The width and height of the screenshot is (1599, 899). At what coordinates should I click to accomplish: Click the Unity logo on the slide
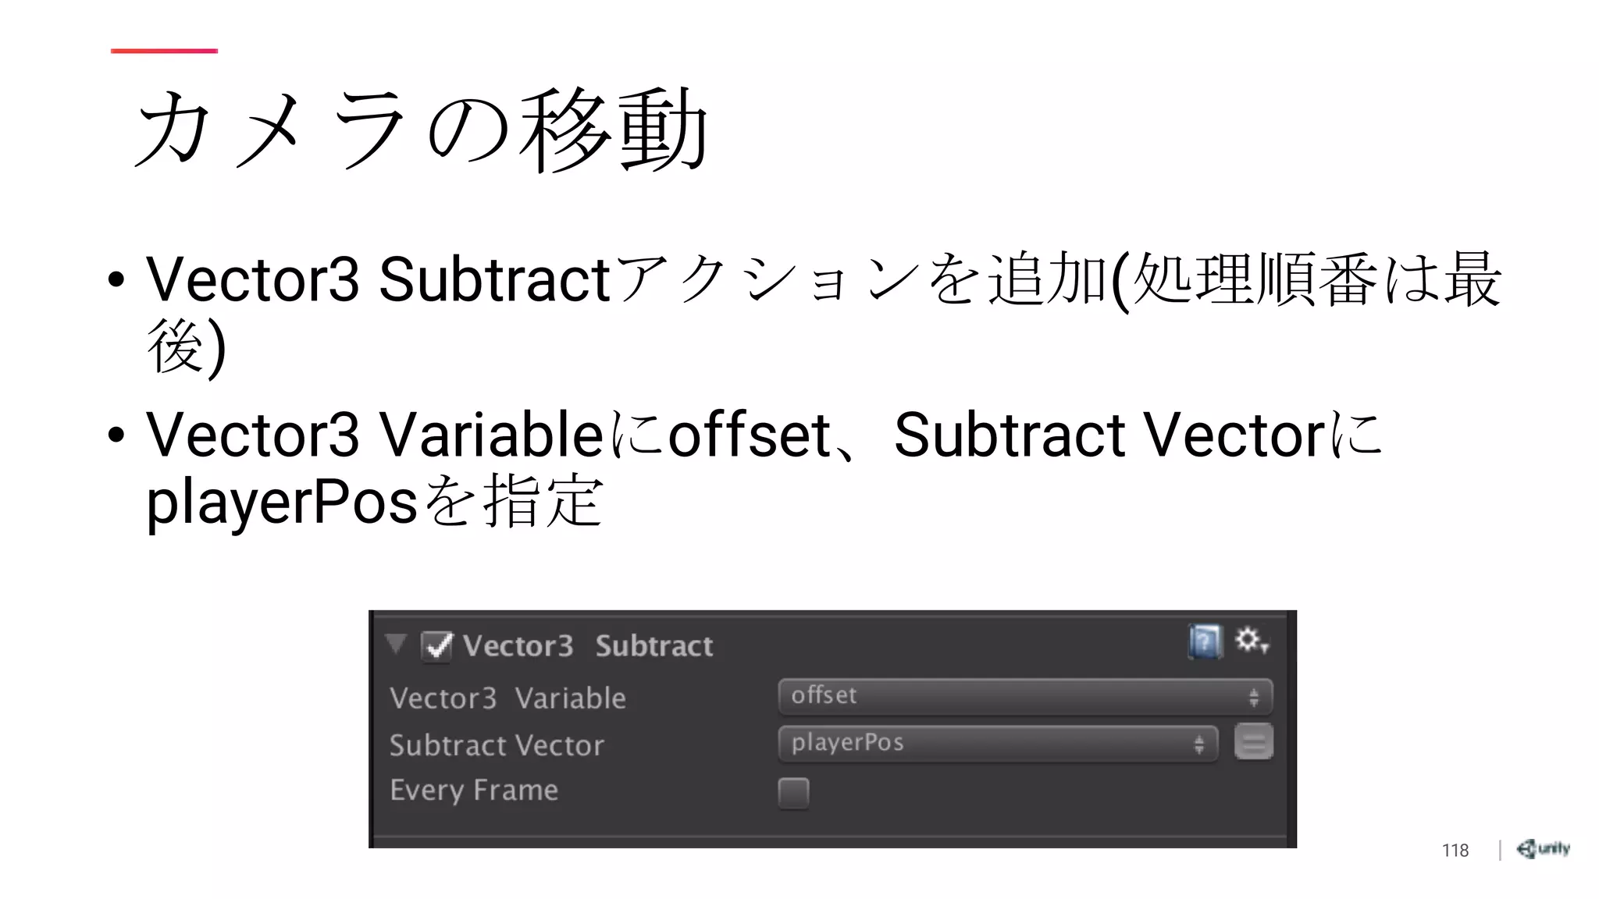[1543, 849]
